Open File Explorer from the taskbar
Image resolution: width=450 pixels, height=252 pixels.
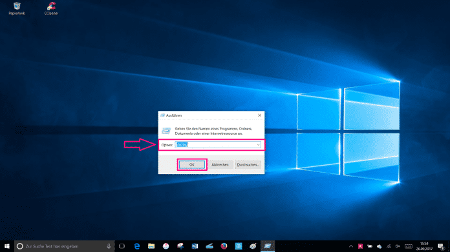(151, 246)
